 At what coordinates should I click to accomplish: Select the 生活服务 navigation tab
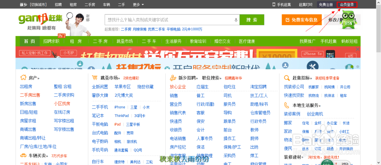(x=173, y=41)
